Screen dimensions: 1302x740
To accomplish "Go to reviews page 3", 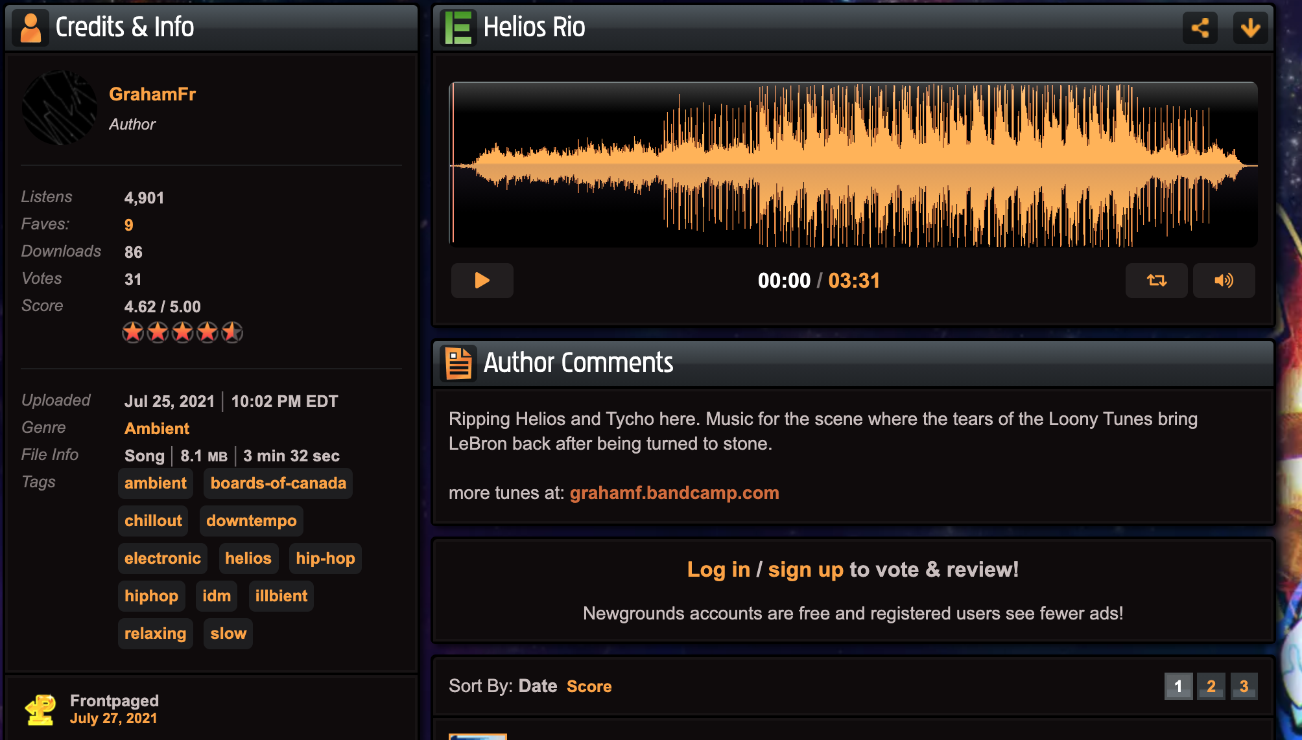I will pos(1244,686).
